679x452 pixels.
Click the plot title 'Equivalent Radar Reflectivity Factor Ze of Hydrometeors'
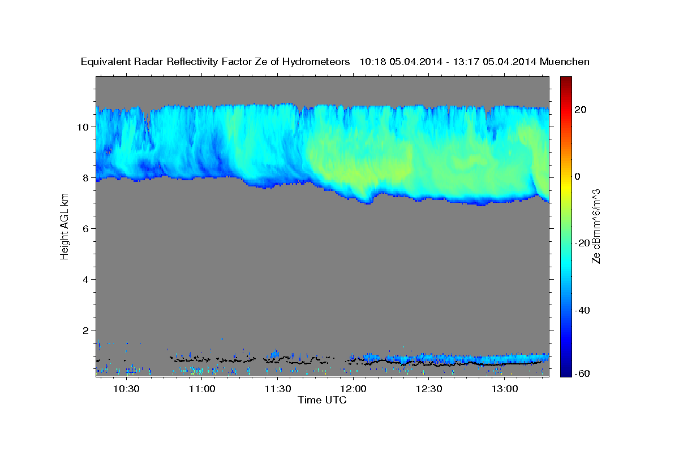coord(216,62)
